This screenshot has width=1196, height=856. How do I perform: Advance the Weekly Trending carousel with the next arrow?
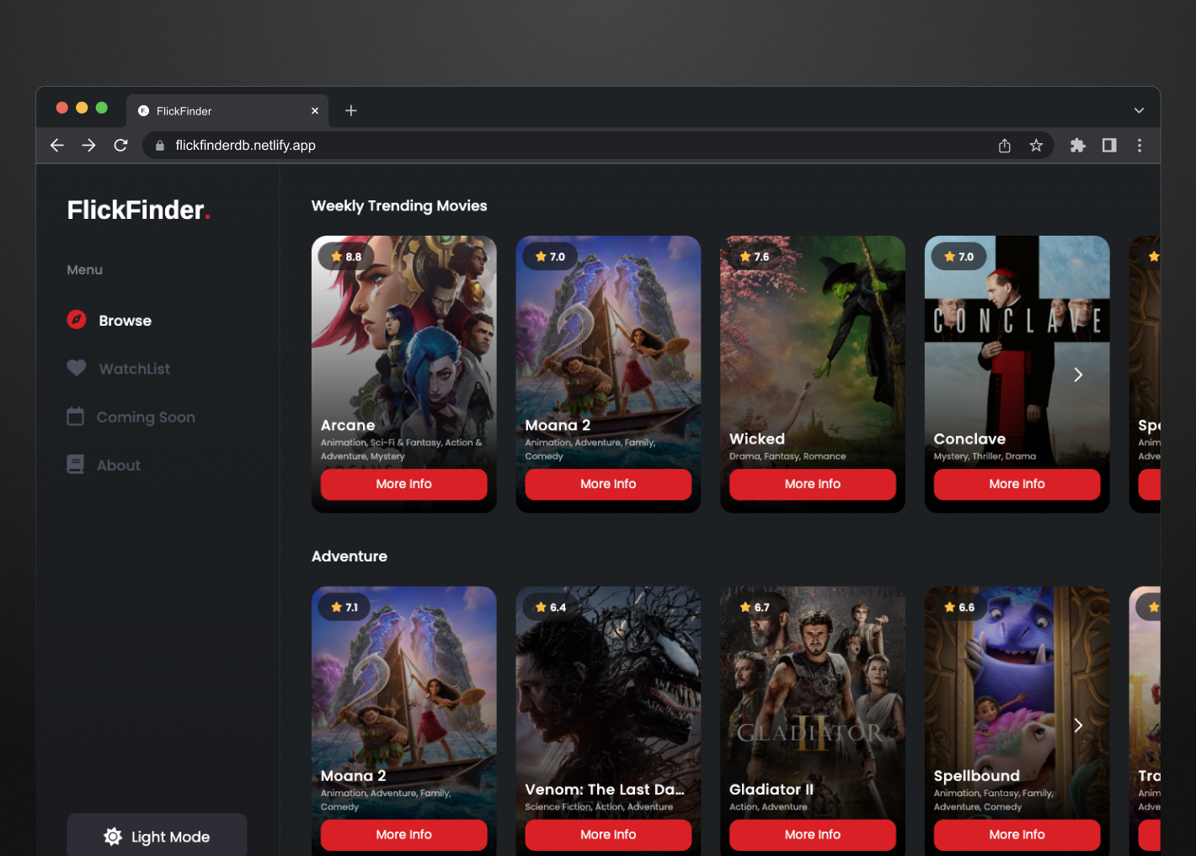click(x=1078, y=375)
